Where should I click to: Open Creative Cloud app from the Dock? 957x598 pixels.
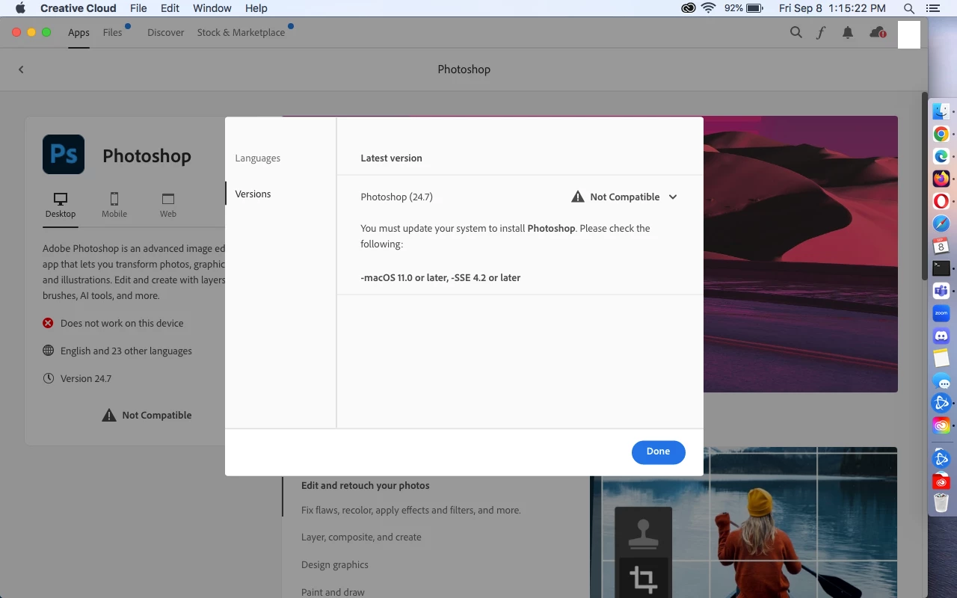pos(941,425)
